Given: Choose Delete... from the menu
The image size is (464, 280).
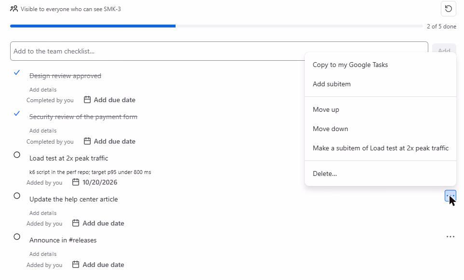Looking at the screenshot, I should tap(380, 173).
